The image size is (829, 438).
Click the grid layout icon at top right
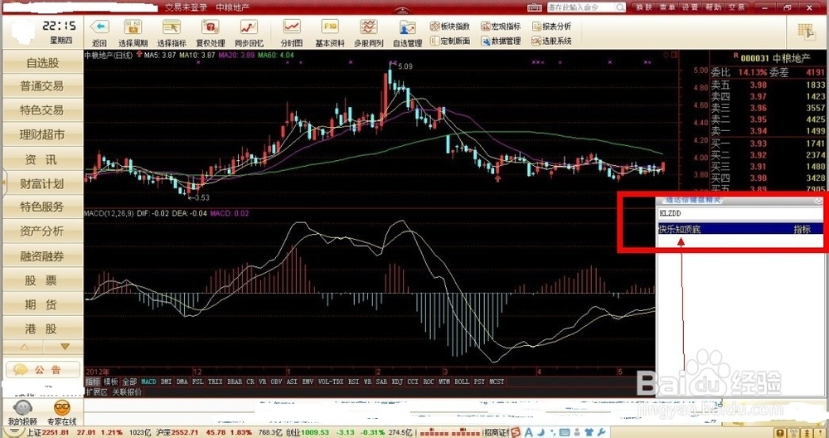click(807, 32)
